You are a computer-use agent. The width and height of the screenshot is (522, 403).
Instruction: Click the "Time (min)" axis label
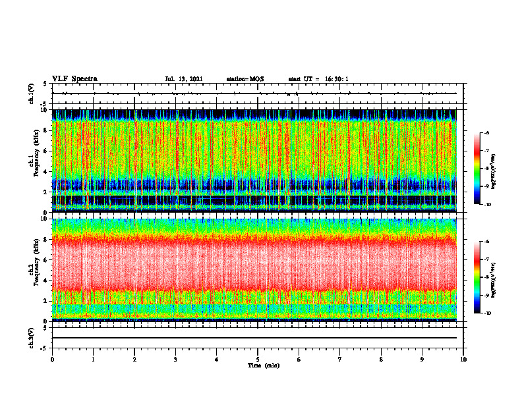click(x=264, y=365)
